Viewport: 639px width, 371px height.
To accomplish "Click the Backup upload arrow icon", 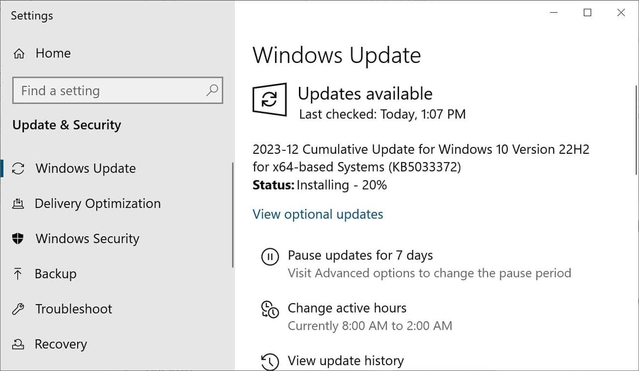I will 18,274.
